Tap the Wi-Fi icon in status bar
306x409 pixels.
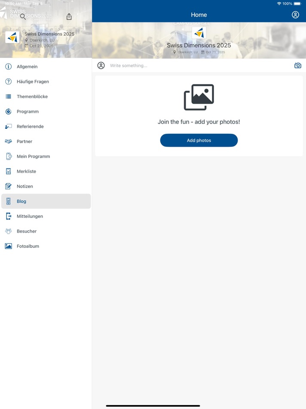pos(279,3)
